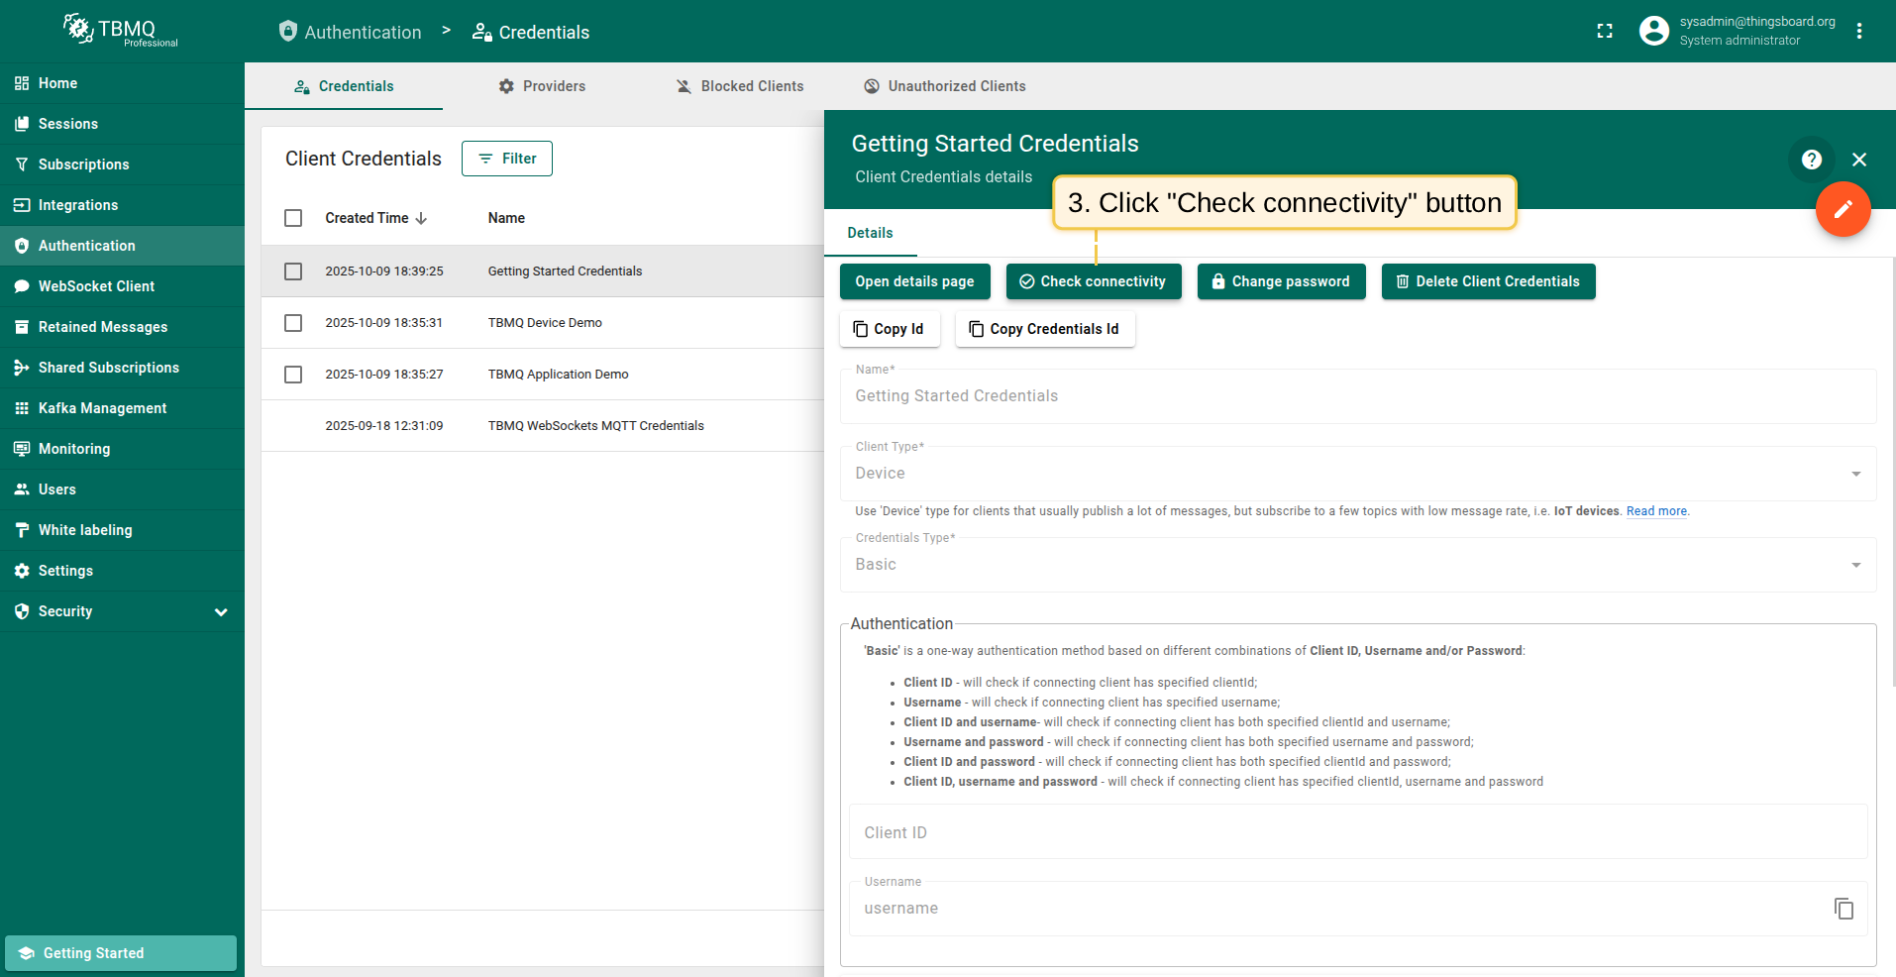Follow the Read more link
Viewport: 1896px width, 977px height.
point(1656,511)
